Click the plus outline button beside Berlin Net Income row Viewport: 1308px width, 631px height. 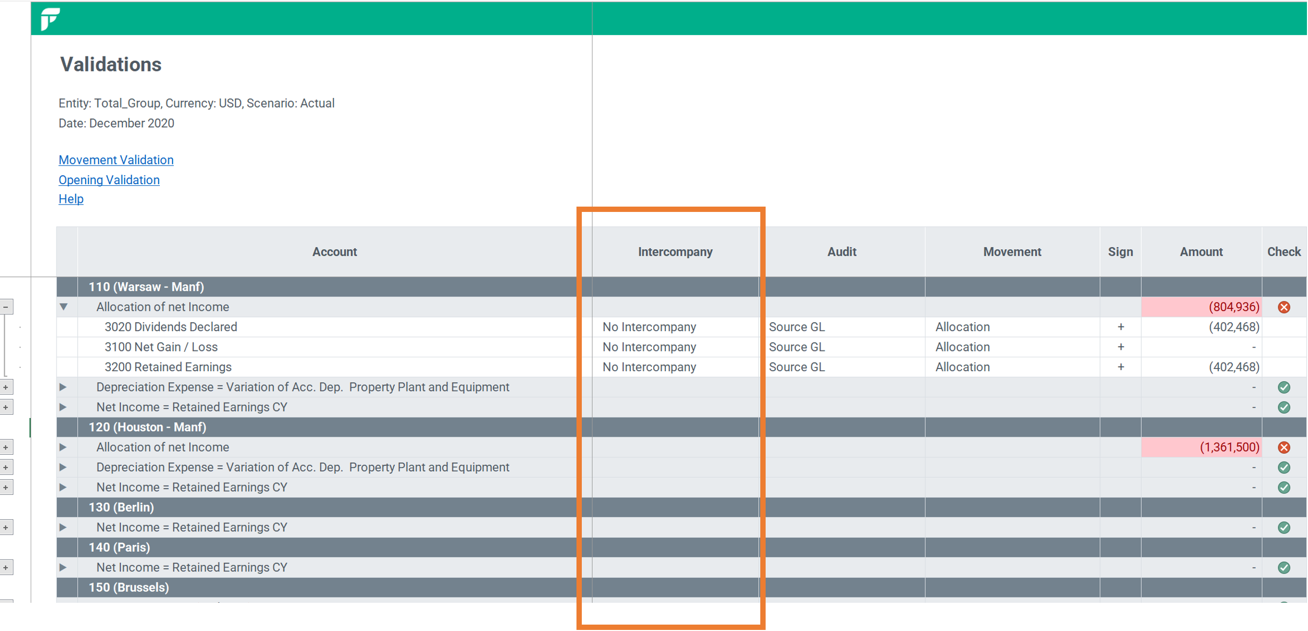pyautogui.click(x=6, y=528)
